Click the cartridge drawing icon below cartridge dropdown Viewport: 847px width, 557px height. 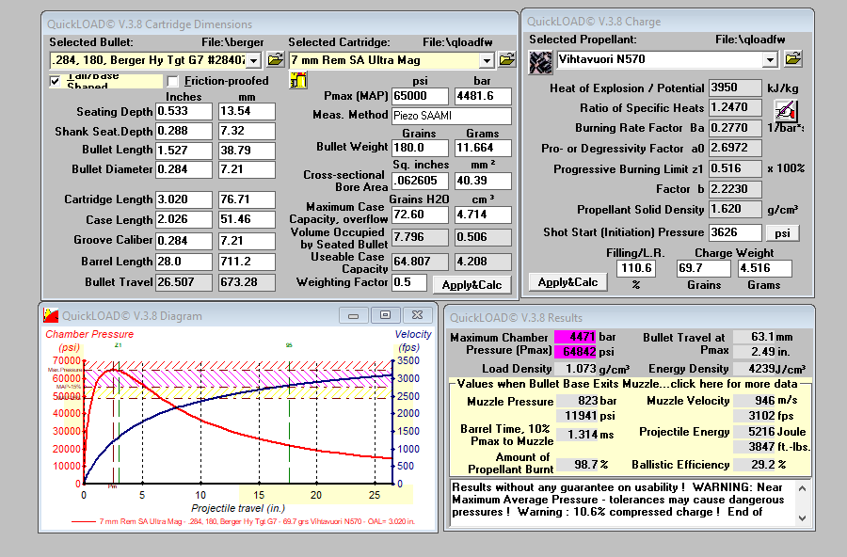[298, 81]
